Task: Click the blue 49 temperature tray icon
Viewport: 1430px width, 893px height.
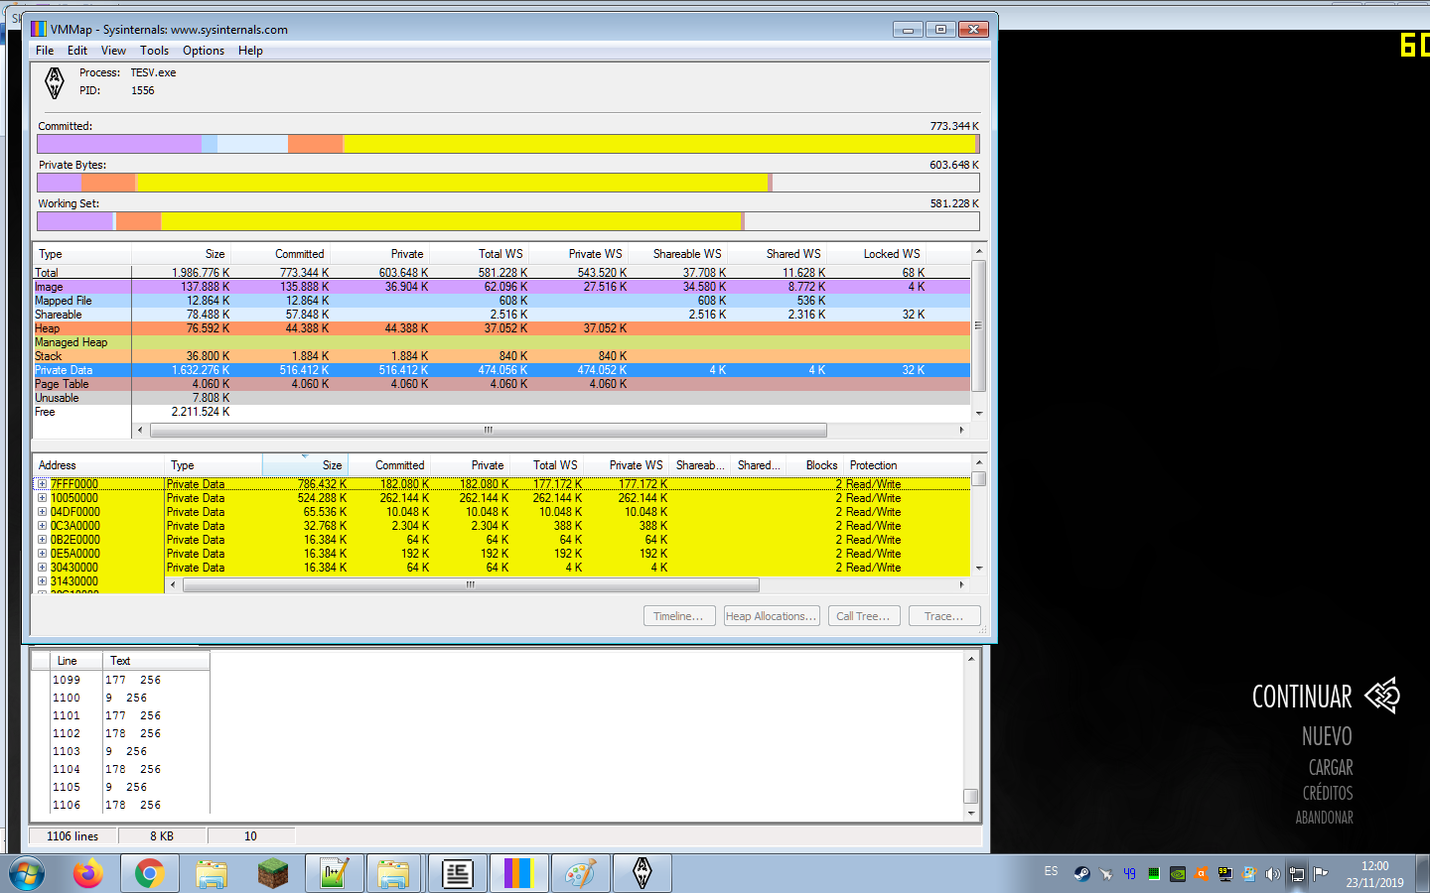Action: (x=1129, y=873)
